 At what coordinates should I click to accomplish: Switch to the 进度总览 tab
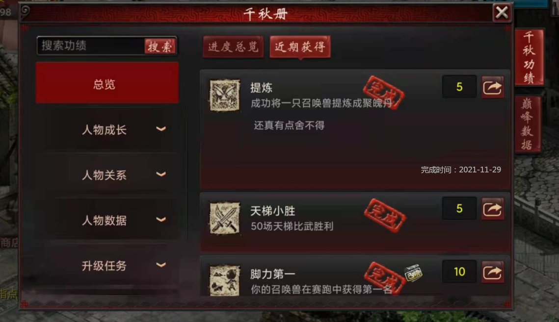[x=233, y=47]
